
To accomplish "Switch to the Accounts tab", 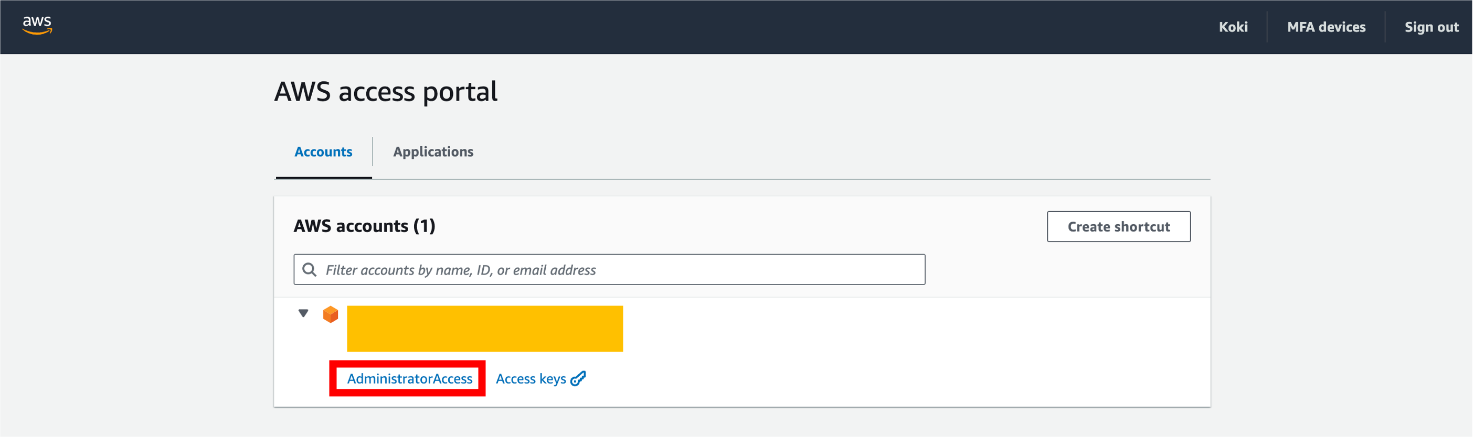I will [x=323, y=152].
